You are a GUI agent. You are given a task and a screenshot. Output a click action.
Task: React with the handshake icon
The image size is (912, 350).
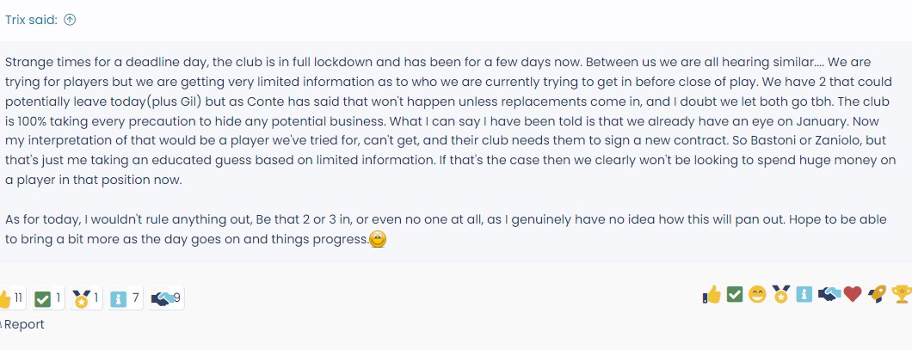[x=829, y=295]
